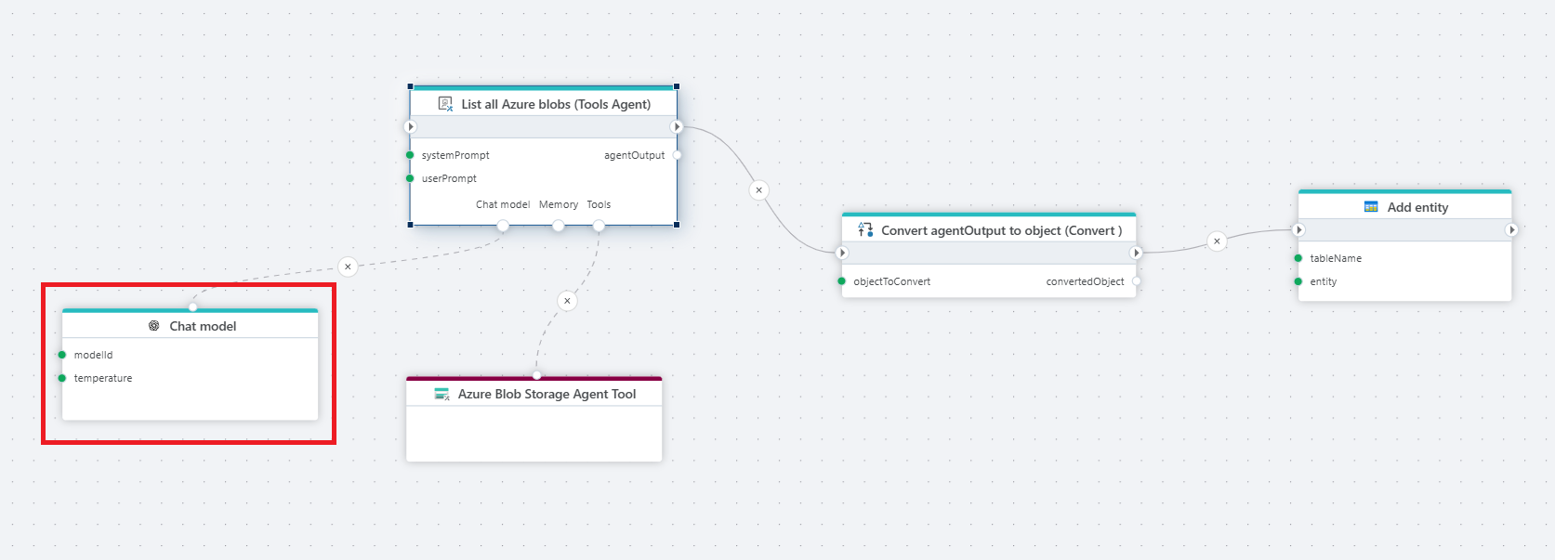Click the flow output arrow on Add entity

tap(1511, 229)
